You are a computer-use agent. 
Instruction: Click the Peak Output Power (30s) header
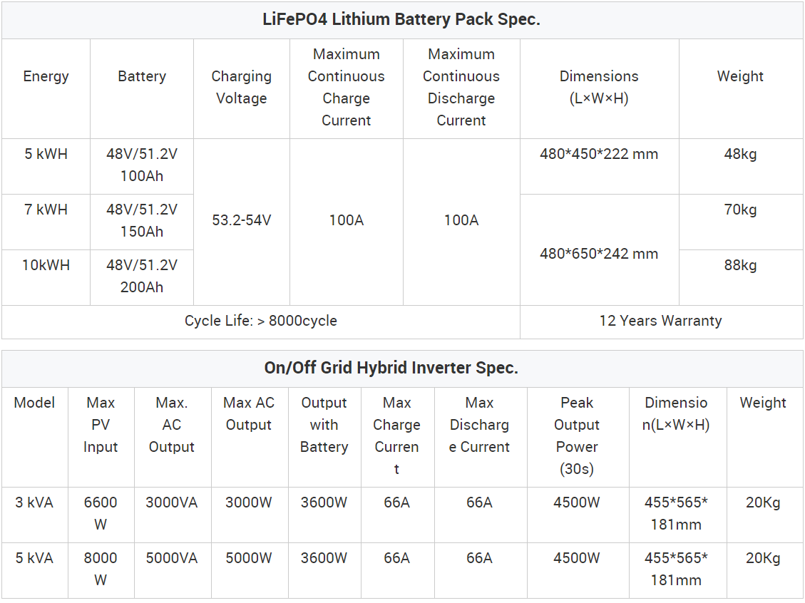tap(578, 437)
